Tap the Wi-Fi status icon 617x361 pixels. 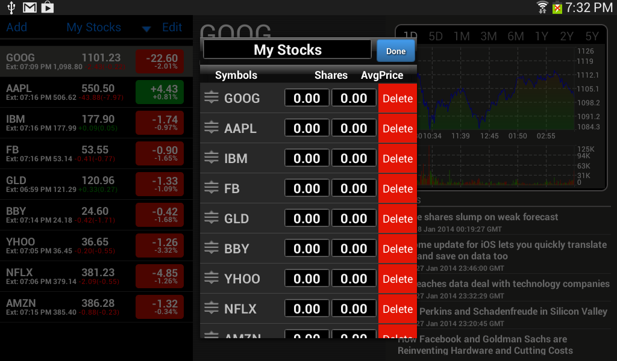click(542, 7)
